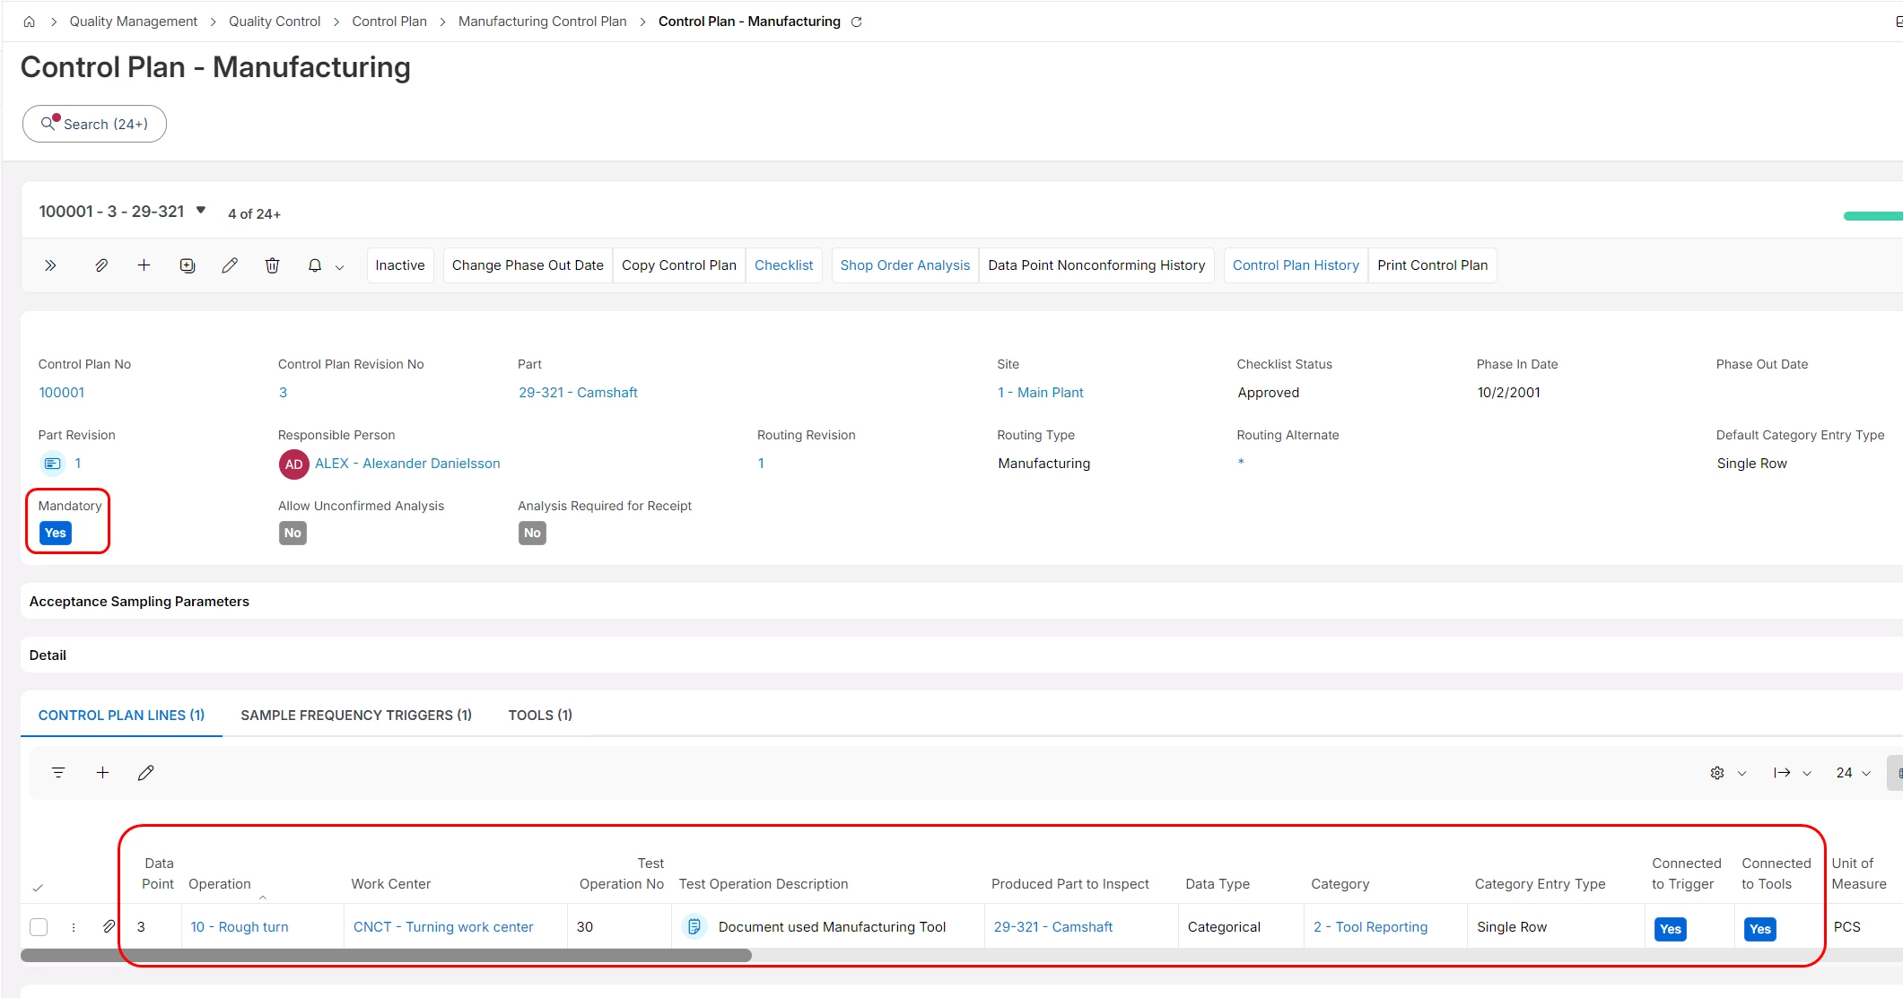Click the horizontal scrollbar under the table
Image resolution: width=1903 pixels, height=998 pixels.
(386, 956)
